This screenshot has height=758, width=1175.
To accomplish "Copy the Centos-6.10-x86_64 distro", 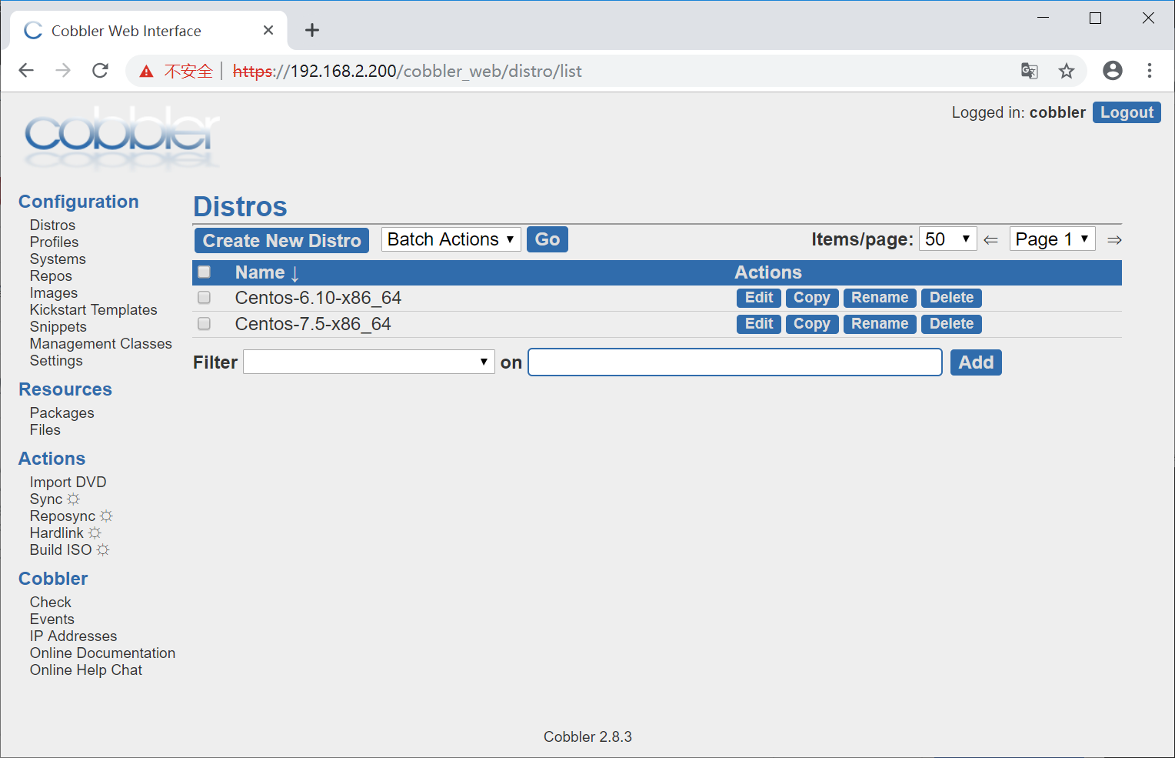I will point(812,298).
